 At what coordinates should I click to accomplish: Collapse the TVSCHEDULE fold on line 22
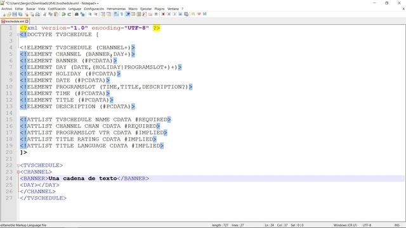point(18,165)
